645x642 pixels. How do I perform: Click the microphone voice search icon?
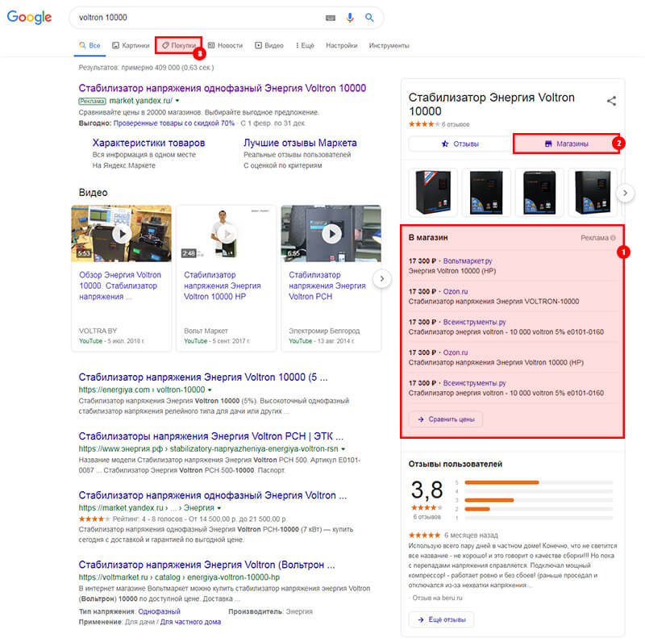coord(350,17)
